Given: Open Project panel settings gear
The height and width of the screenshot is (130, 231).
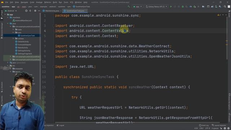Looking at the screenshot, I should (x=35, y=11).
